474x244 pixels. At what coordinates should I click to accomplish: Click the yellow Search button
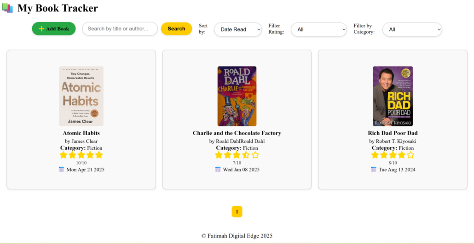[177, 28]
